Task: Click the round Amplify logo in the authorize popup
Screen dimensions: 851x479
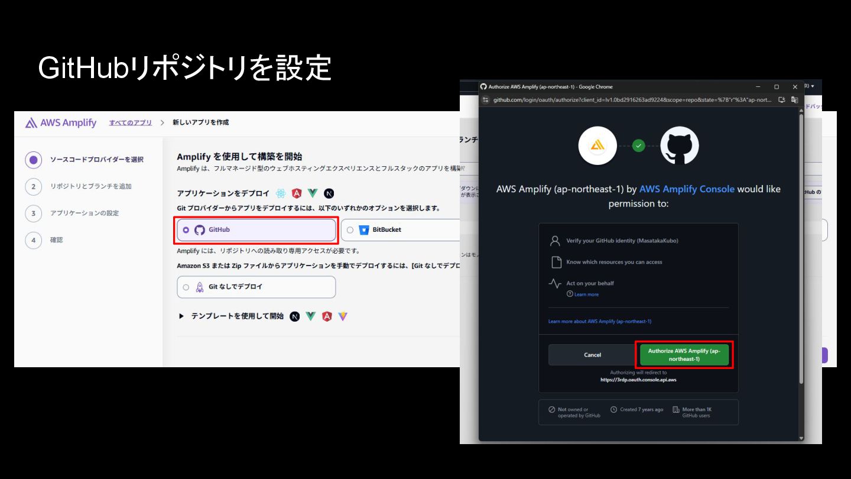Action: coord(597,145)
